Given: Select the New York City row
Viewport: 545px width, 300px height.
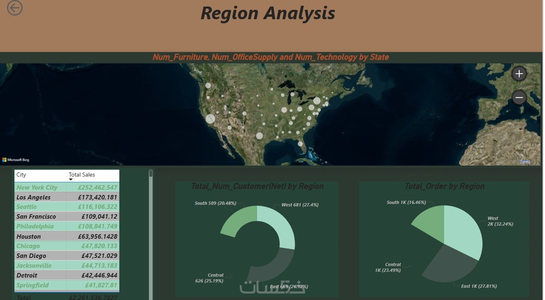Looking at the screenshot, I should coord(67,188).
